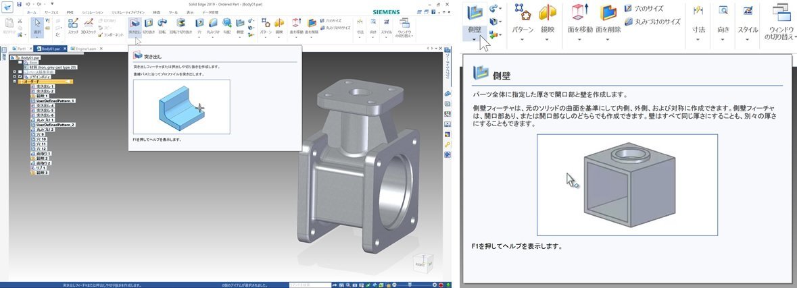
Task: Adjust the zoom slider in the status bar
Action: [410, 285]
